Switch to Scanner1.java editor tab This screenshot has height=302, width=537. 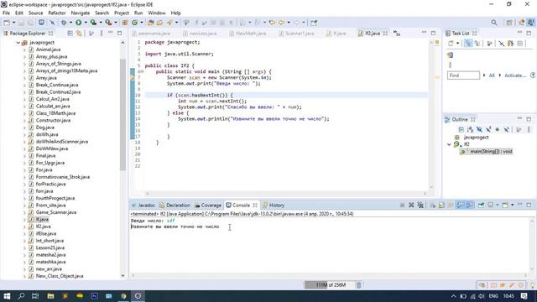tap(296, 34)
